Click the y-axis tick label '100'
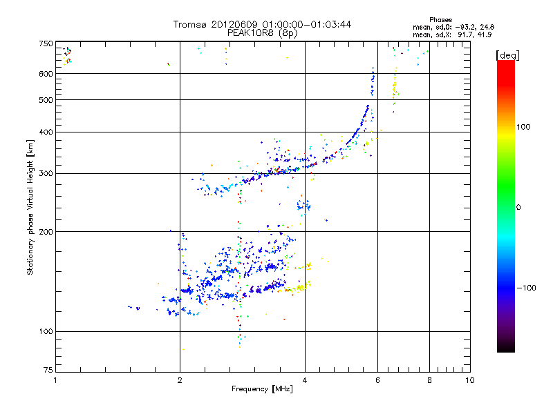 click(46, 331)
